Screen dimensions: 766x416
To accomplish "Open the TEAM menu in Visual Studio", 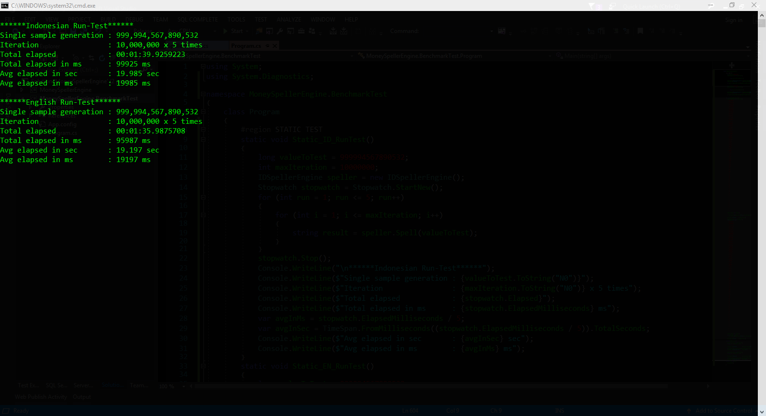I will [160, 20].
